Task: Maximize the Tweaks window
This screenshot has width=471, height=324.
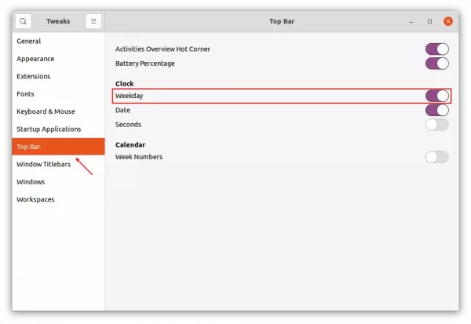Action: pos(429,21)
